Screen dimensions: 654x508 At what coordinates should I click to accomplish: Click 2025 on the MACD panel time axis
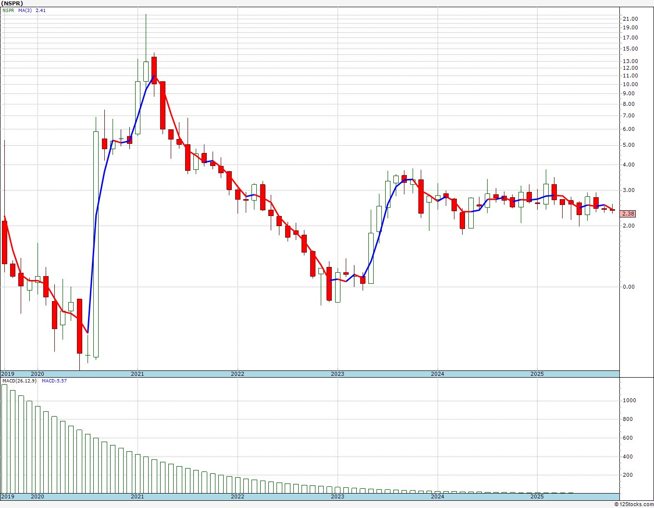point(537,496)
